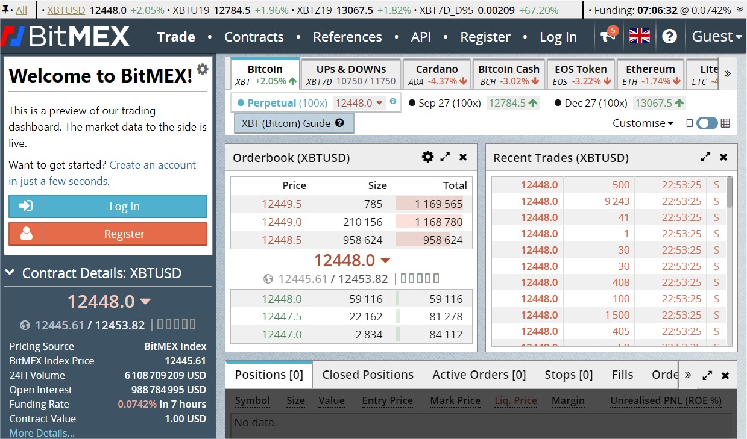747x439 pixels.
Task: Select the Dec 27 (100x) contract
Action: point(591,103)
